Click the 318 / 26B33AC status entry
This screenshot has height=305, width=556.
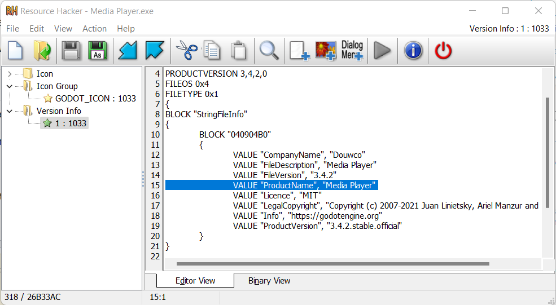pos(33,297)
